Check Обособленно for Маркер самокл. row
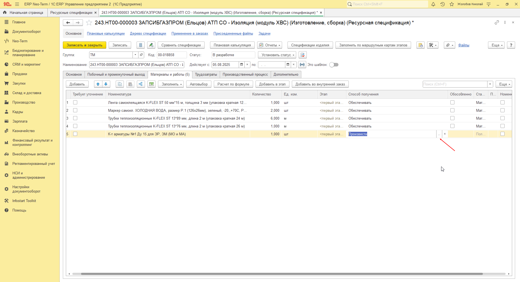 coord(452,110)
